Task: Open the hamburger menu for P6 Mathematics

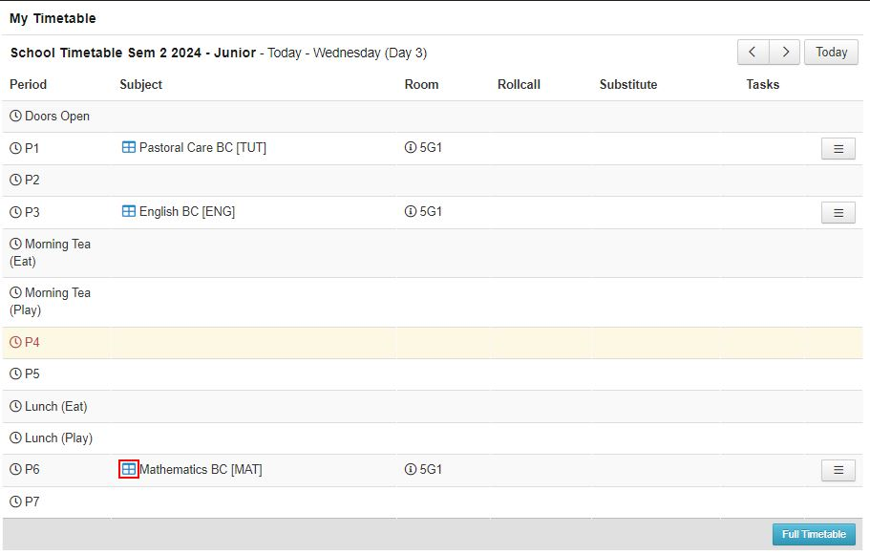Action: coord(838,470)
